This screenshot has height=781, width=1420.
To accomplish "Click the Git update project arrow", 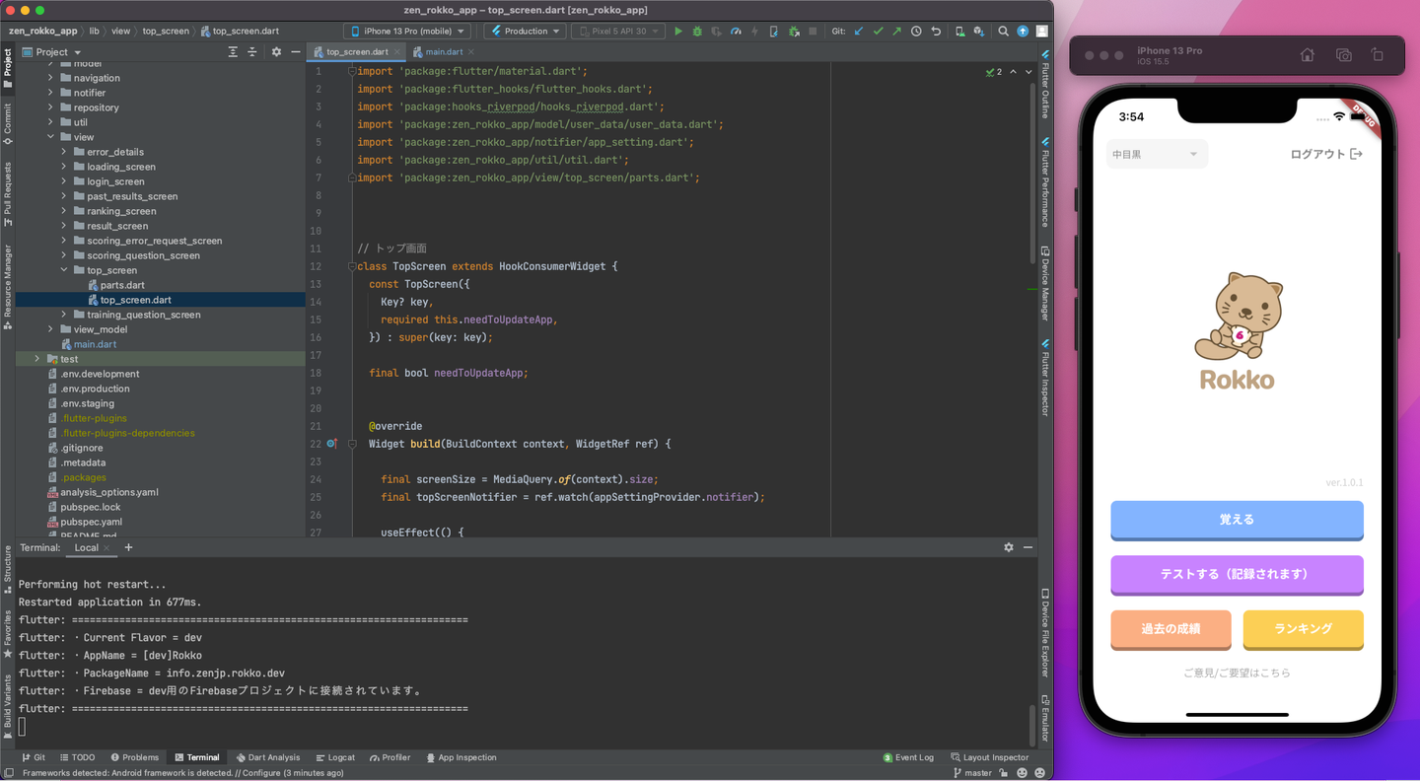I will 859,32.
